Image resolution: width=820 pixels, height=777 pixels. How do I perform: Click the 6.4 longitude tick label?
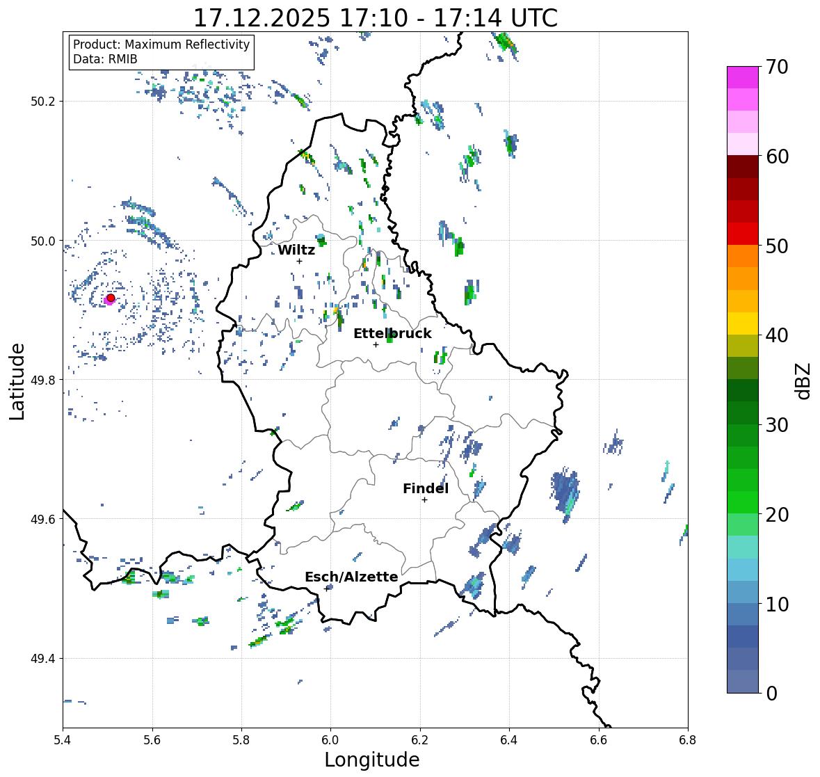pos(509,740)
